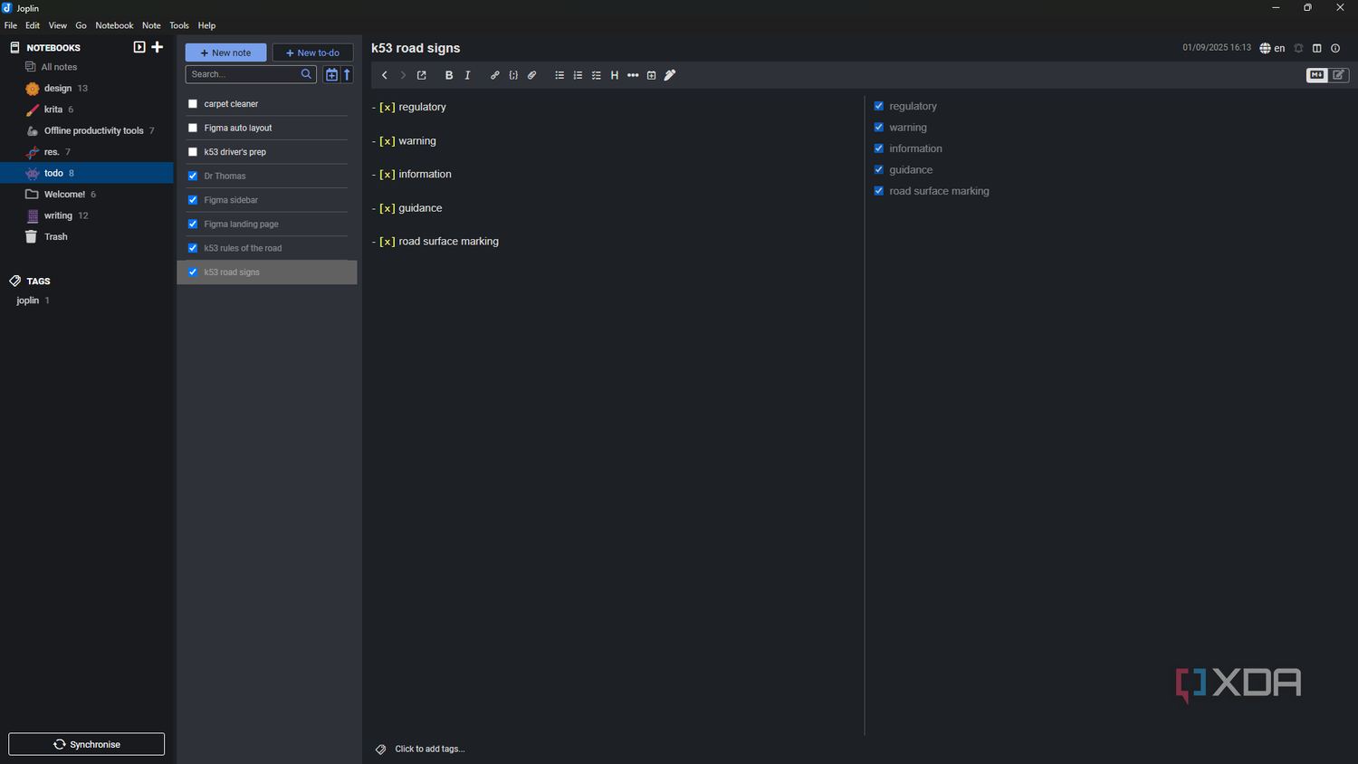Insert a heading with the H icon
Image resolution: width=1358 pixels, height=764 pixels.
[615, 75]
